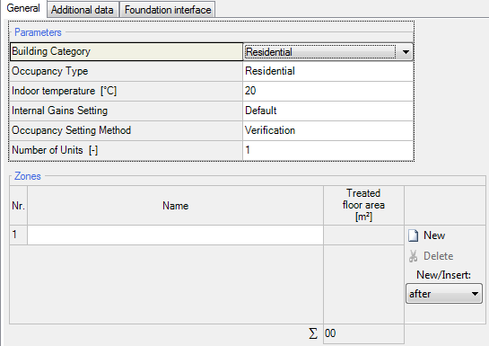
Task: Click the New zone document icon
Action: click(414, 235)
